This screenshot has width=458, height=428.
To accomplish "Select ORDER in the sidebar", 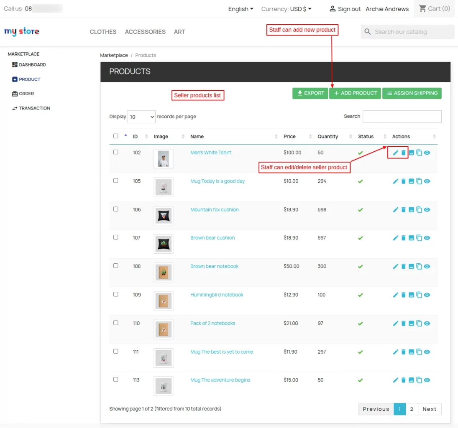I will (x=26, y=93).
